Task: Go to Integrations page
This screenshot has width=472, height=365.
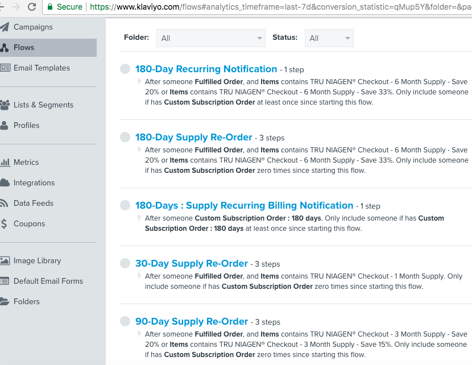Action: 34,182
